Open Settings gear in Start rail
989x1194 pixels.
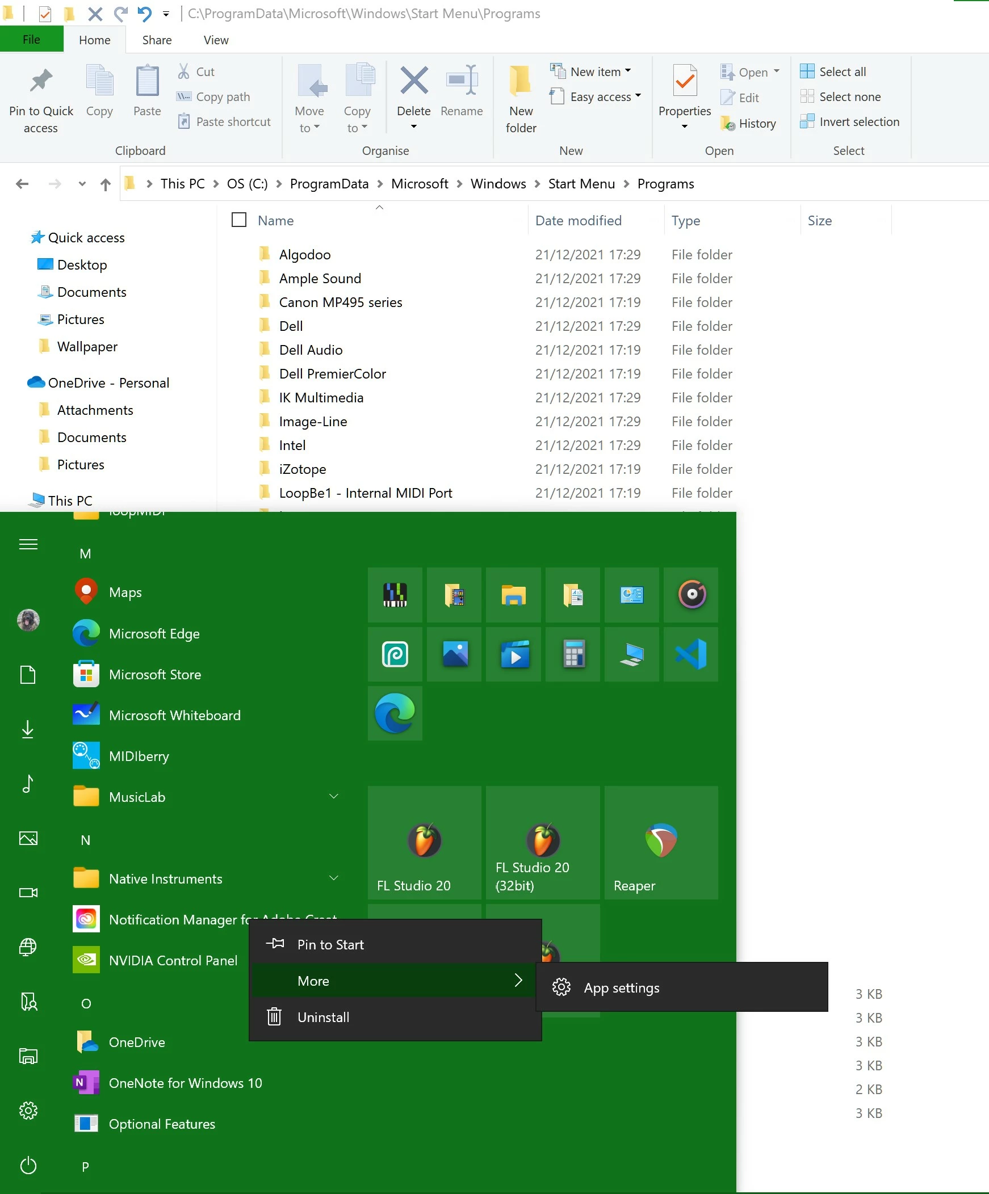pos(28,1111)
